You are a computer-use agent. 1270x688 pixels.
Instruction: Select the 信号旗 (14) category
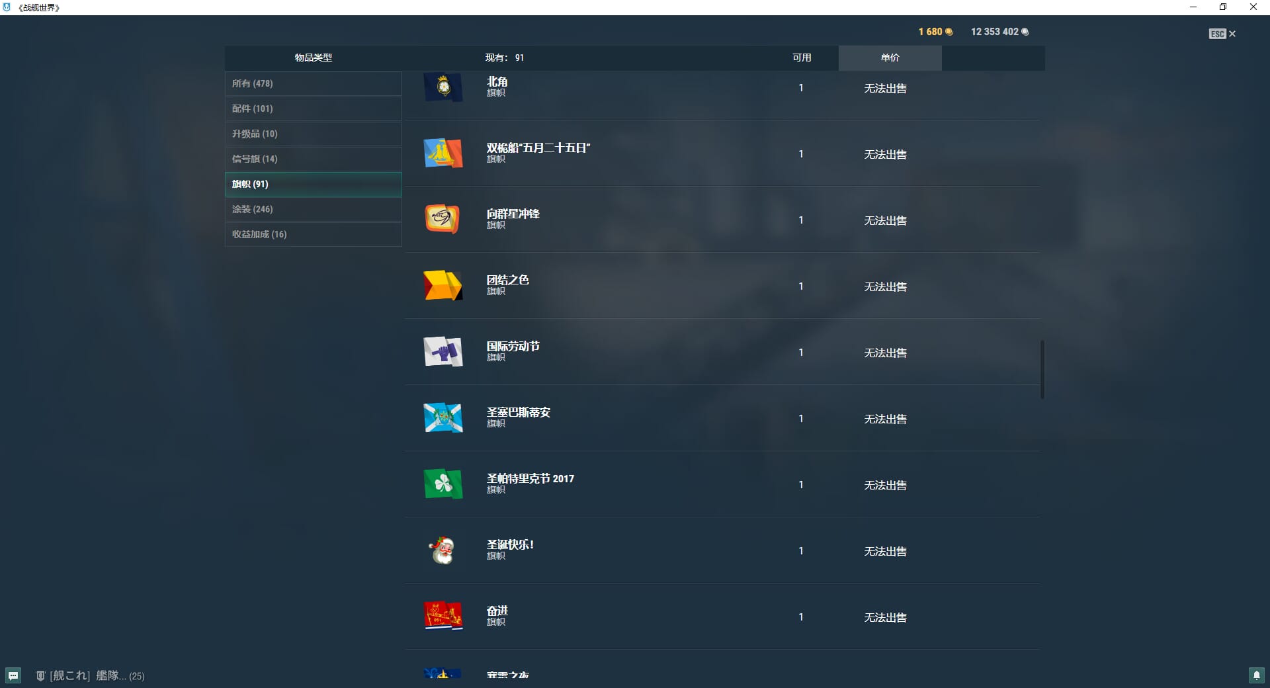pyautogui.click(x=313, y=159)
